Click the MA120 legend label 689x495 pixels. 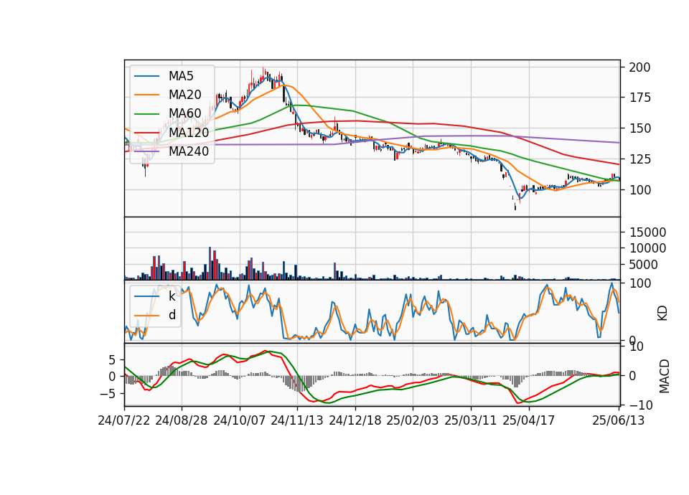click(x=189, y=132)
